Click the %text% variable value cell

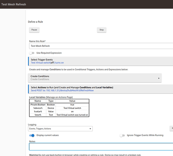72,115
